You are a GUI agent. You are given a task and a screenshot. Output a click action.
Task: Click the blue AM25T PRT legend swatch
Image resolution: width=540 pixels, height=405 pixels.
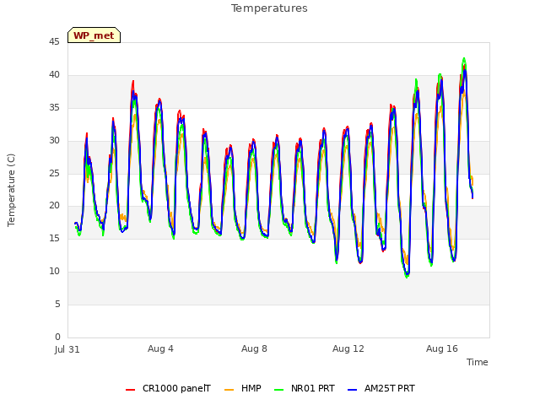click(353, 390)
